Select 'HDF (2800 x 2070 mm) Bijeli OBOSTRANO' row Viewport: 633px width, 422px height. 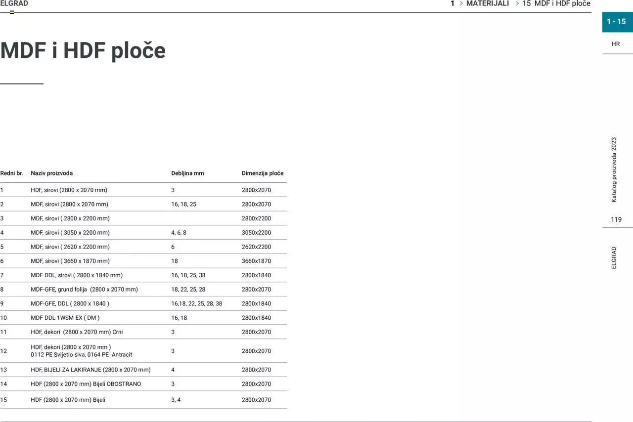click(86, 384)
